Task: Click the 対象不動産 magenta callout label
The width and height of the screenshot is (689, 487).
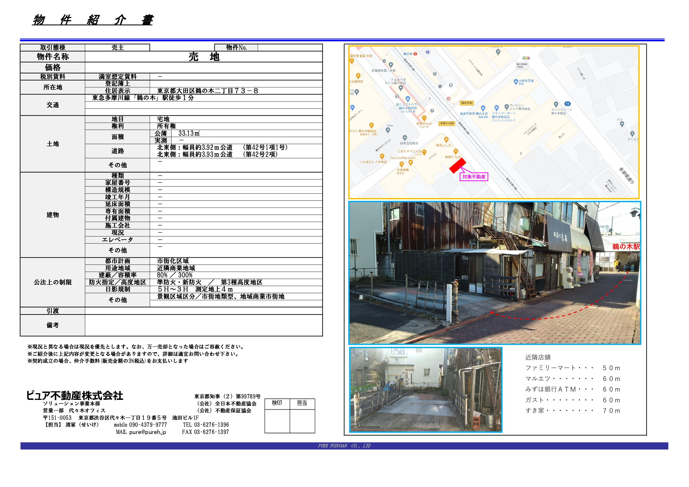Action: pyautogui.click(x=473, y=177)
